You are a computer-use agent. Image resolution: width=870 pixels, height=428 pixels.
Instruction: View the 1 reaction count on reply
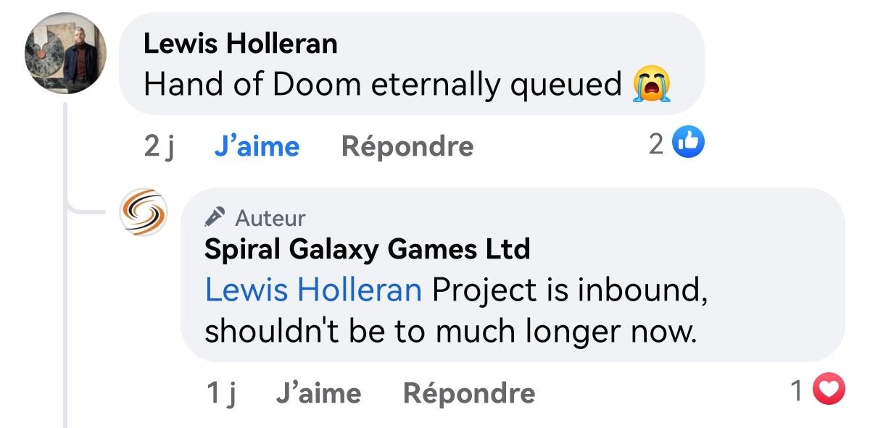pos(797,392)
